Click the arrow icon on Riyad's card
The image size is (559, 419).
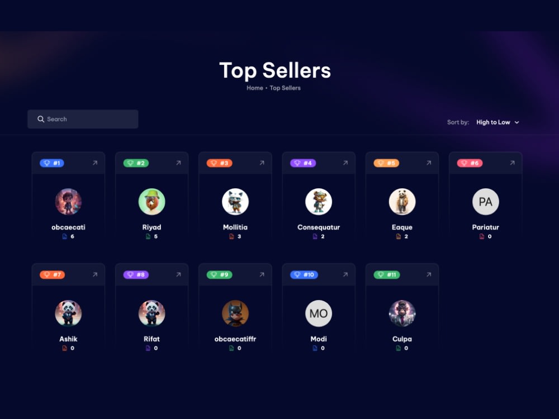pyautogui.click(x=178, y=163)
